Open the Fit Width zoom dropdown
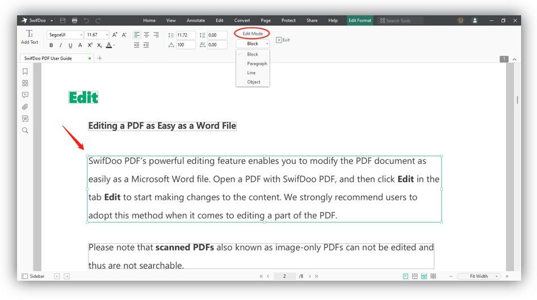Viewport: 537px width, 300px height. (x=479, y=276)
